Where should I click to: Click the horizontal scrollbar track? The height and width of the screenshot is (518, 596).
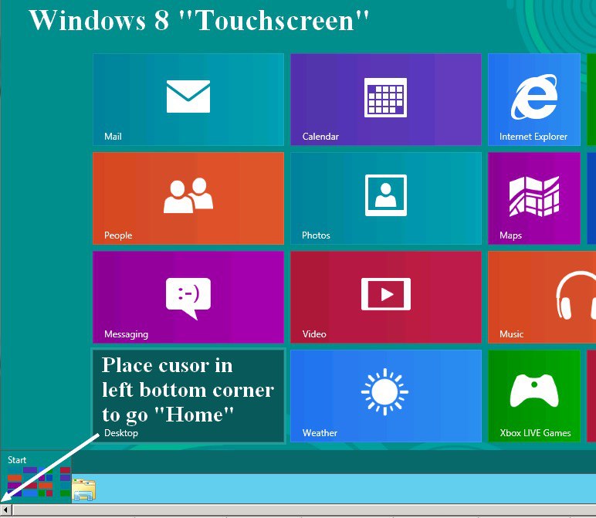coord(304,510)
